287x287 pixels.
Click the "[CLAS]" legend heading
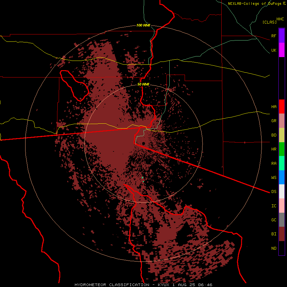(269, 22)
